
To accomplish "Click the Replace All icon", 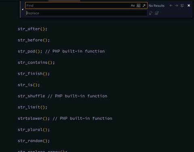I will (157, 13).
